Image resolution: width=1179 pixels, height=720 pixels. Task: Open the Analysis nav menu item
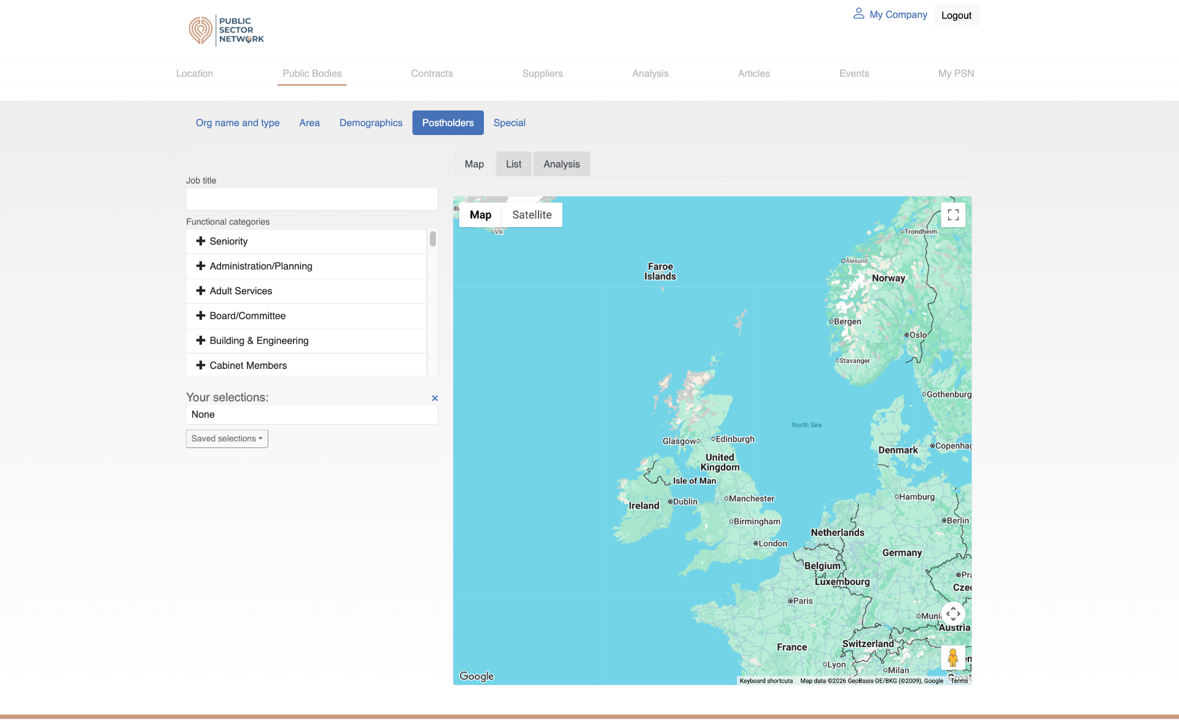[x=650, y=74]
